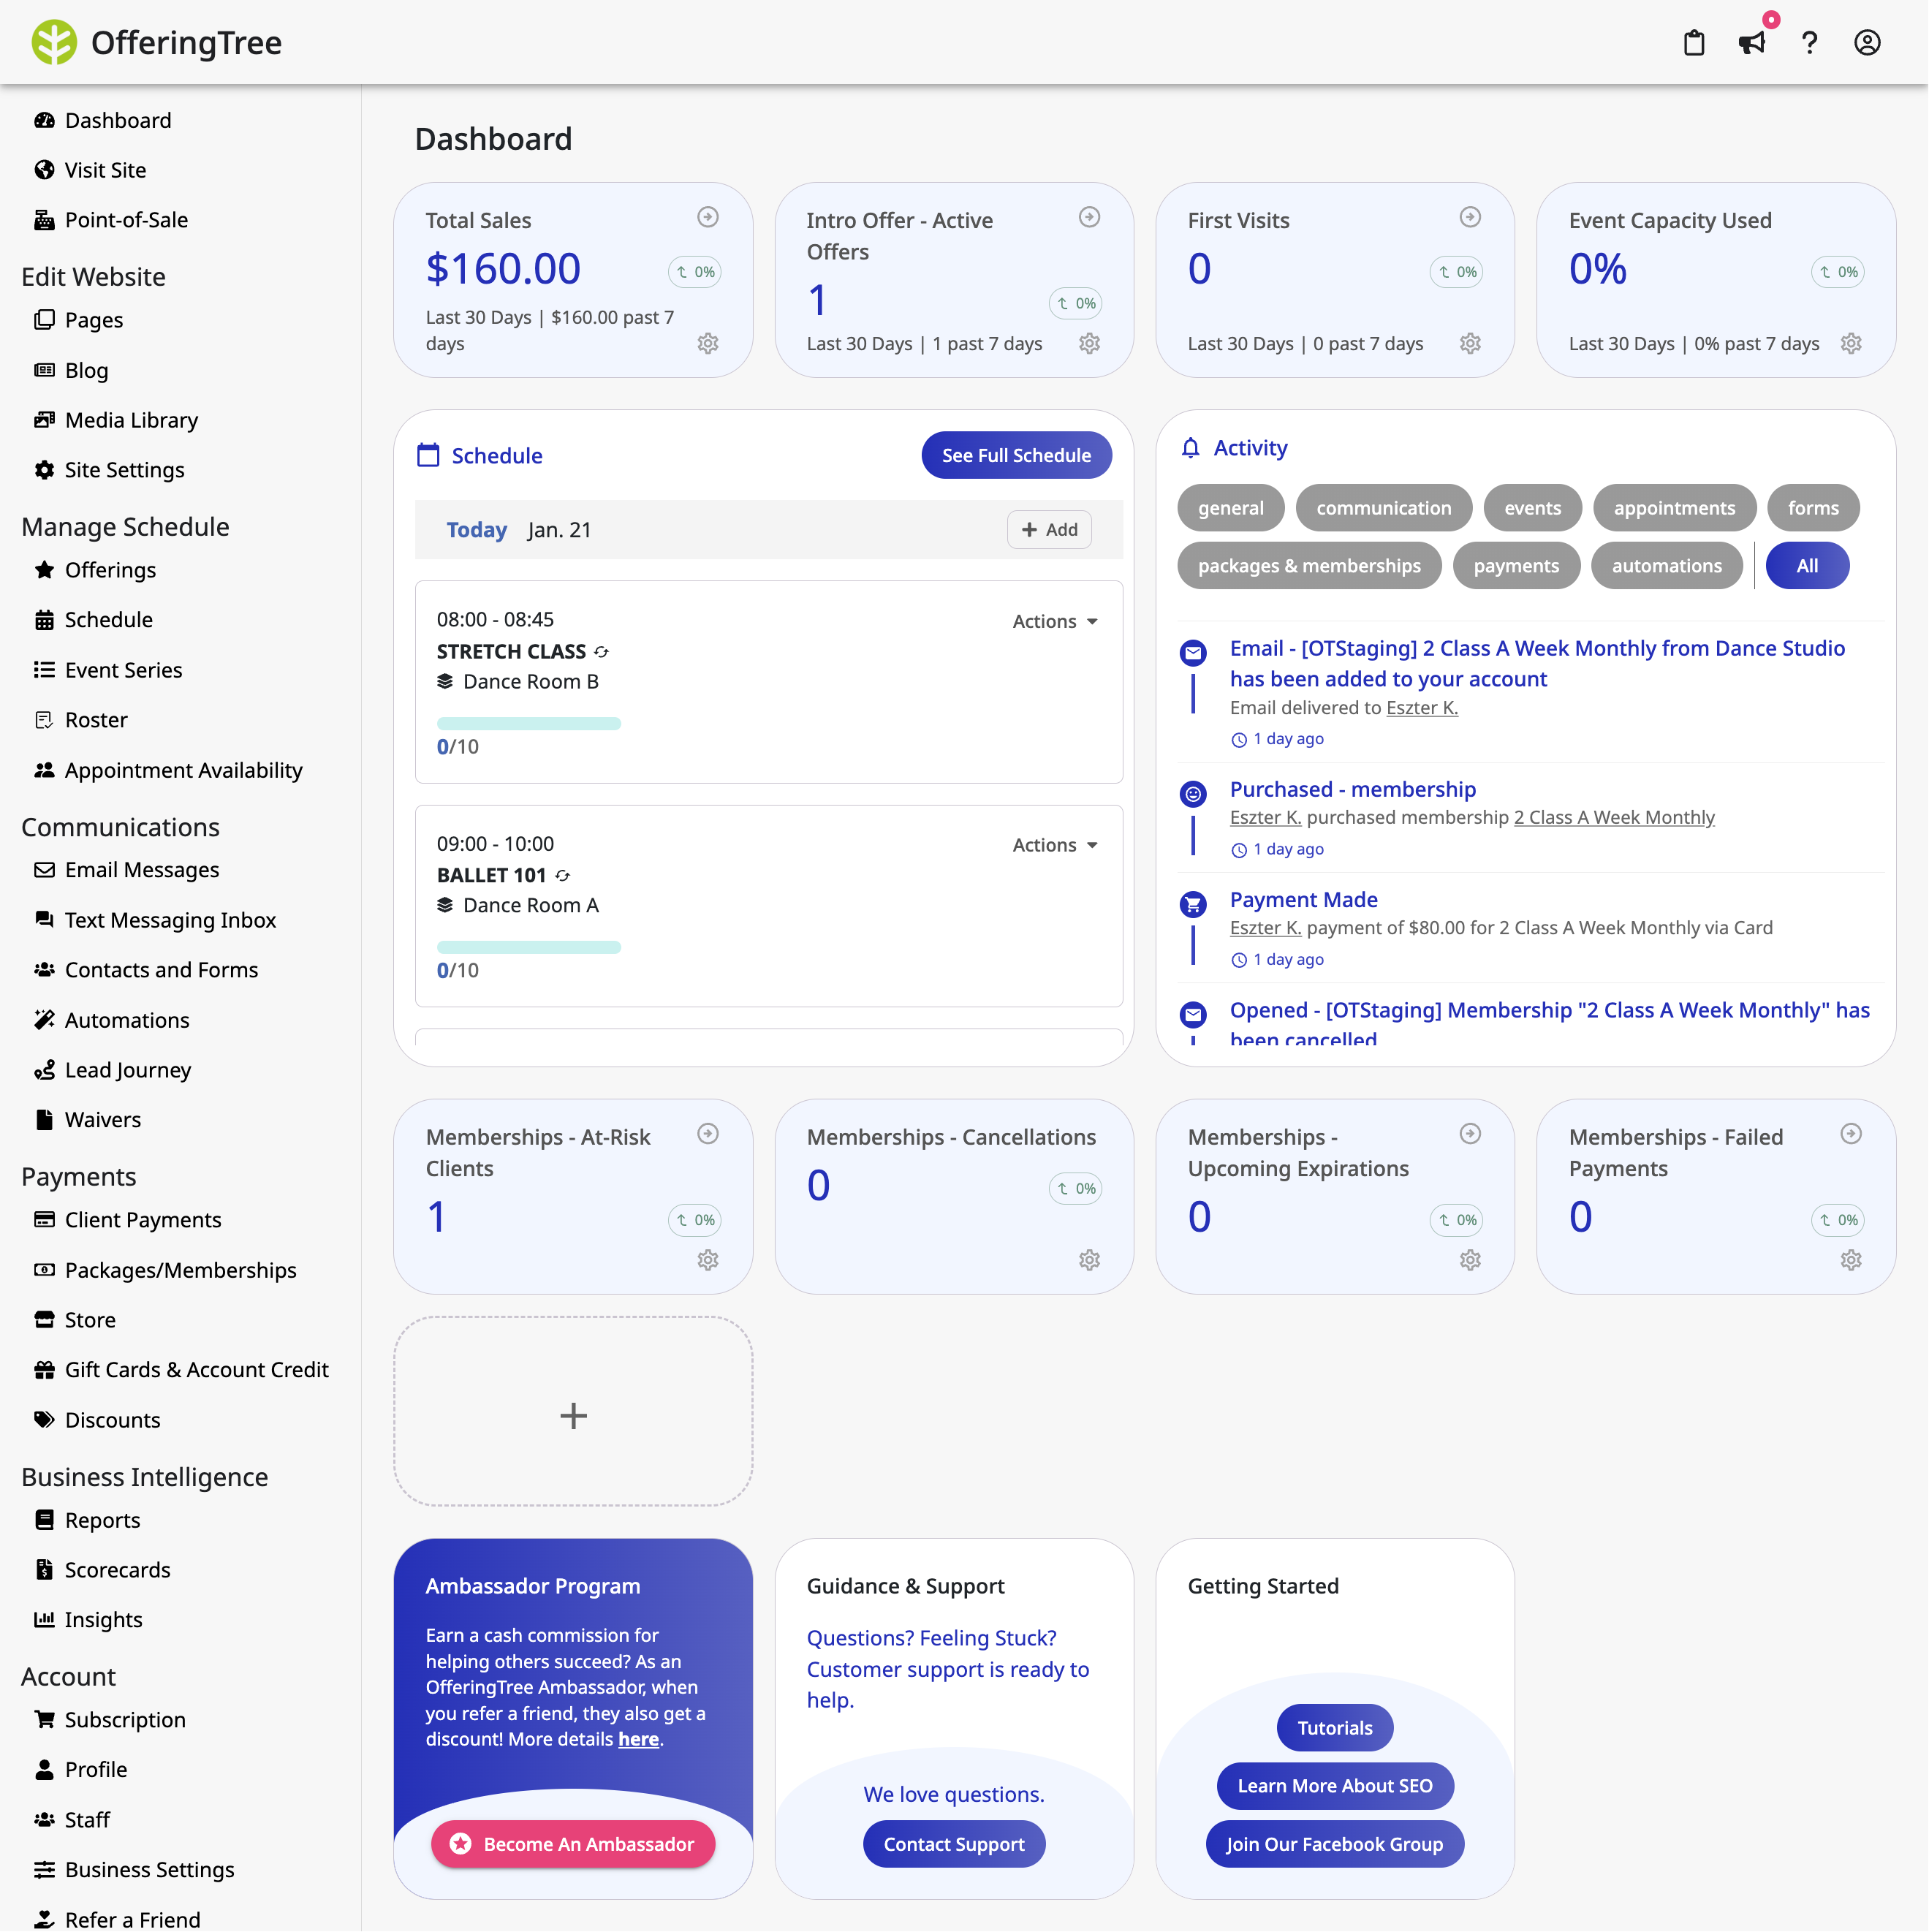The height and width of the screenshot is (1932, 1929).
Task: Open Actions dropdown for STRETCH CLASS
Action: click(x=1055, y=621)
